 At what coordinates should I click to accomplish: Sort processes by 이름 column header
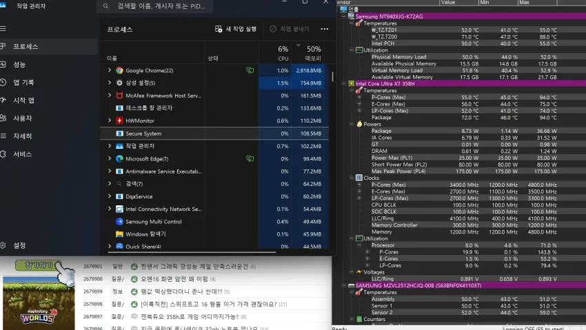(112, 59)
